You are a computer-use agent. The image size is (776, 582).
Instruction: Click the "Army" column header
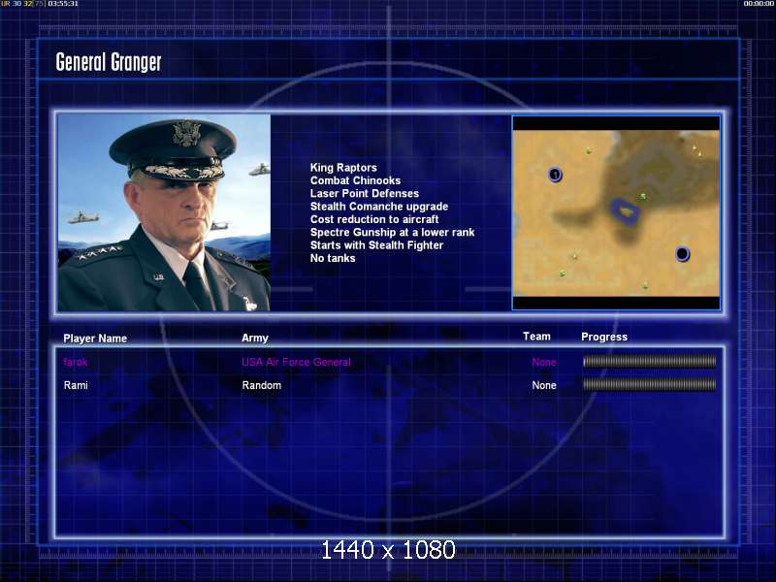[255, 338]
